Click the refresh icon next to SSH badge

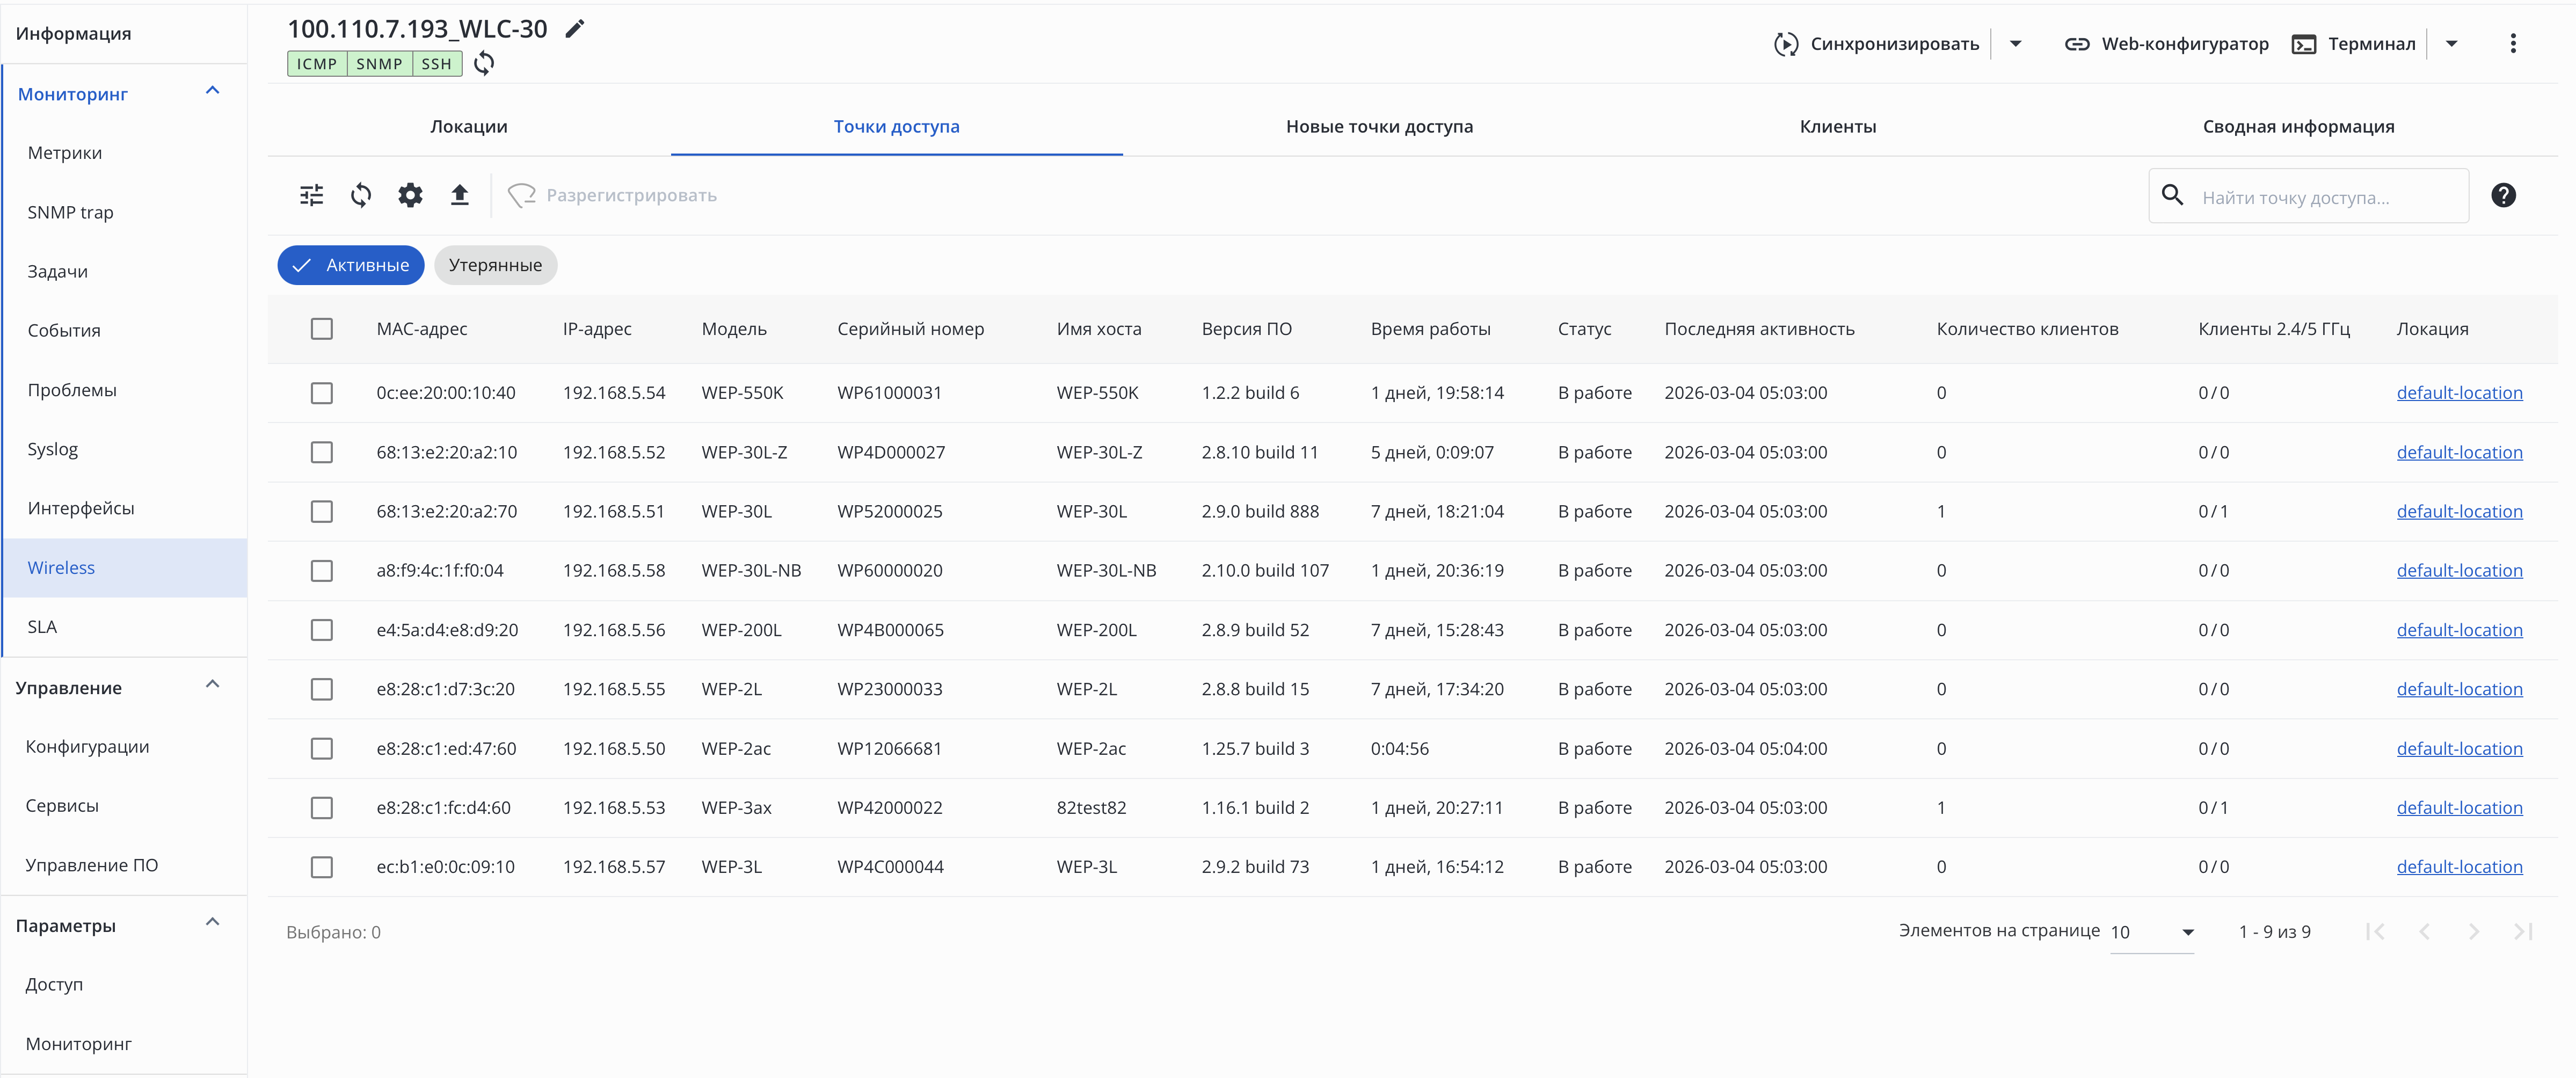point(484,63)
